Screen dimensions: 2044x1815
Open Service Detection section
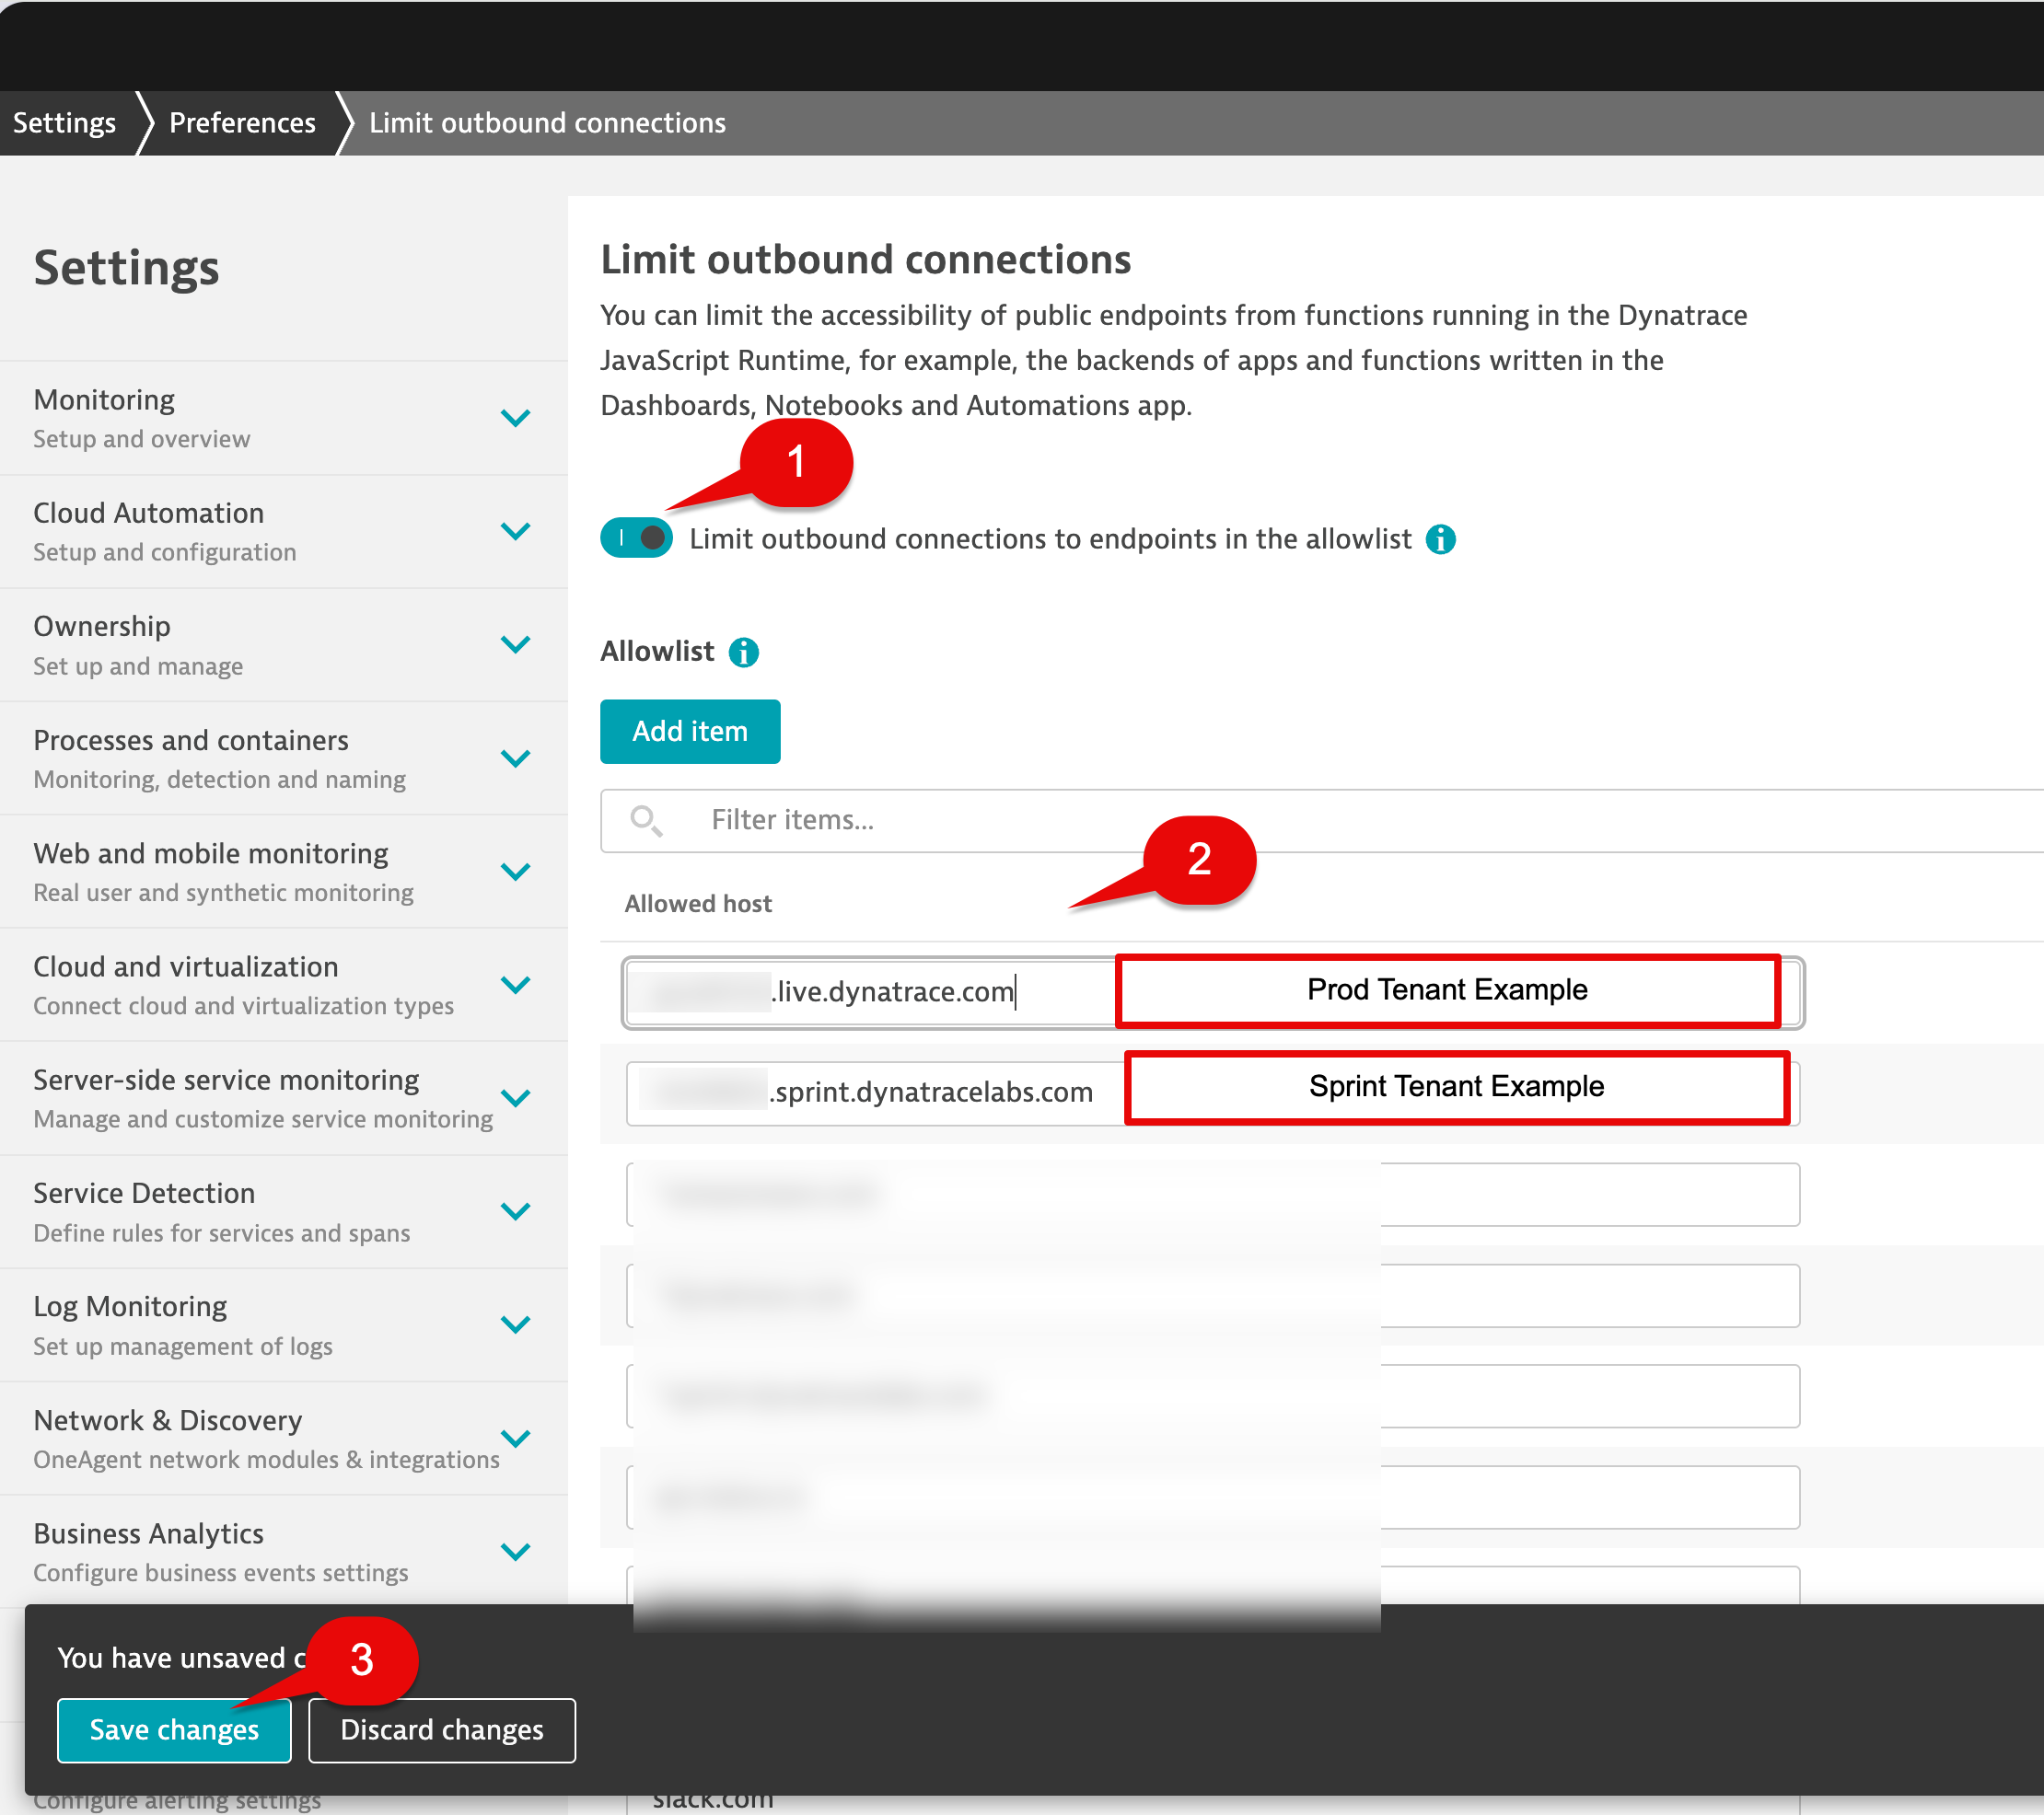[284, 1212]
